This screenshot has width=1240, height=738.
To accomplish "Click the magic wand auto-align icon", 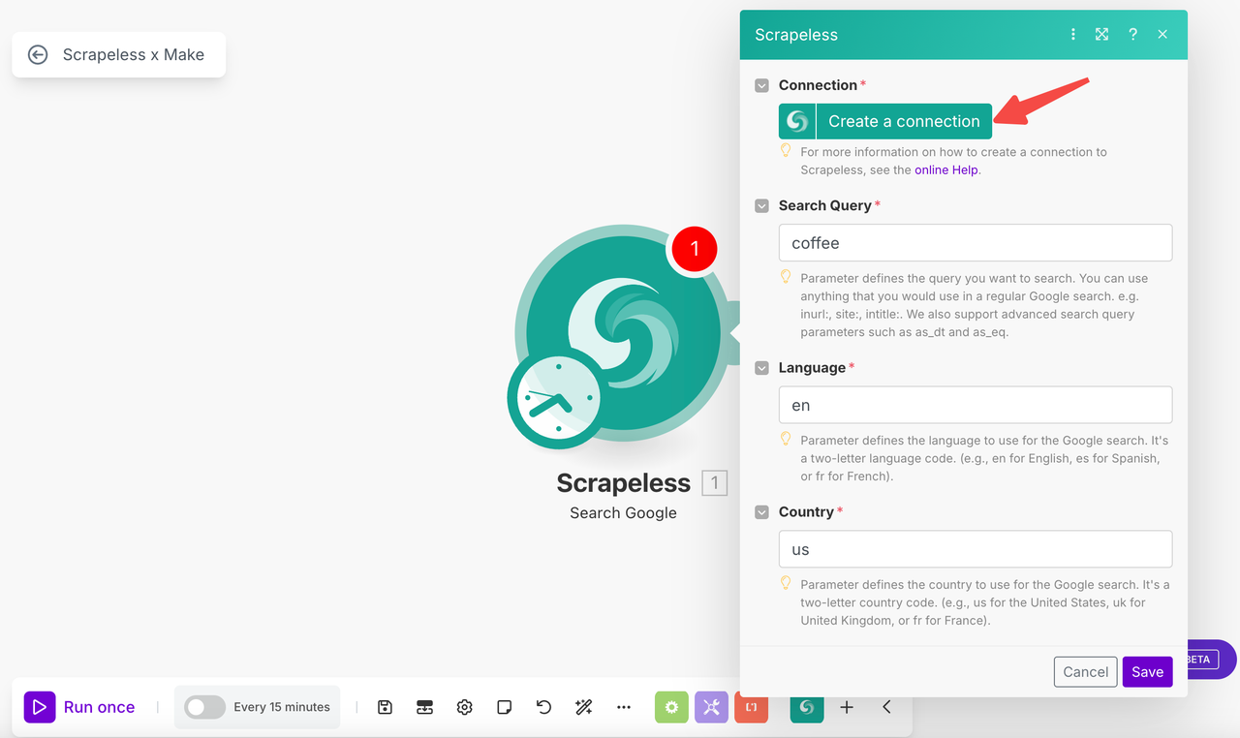I will pos(583,707).
